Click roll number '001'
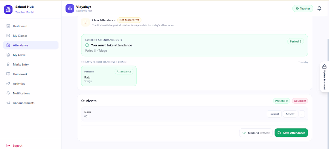 86,117
